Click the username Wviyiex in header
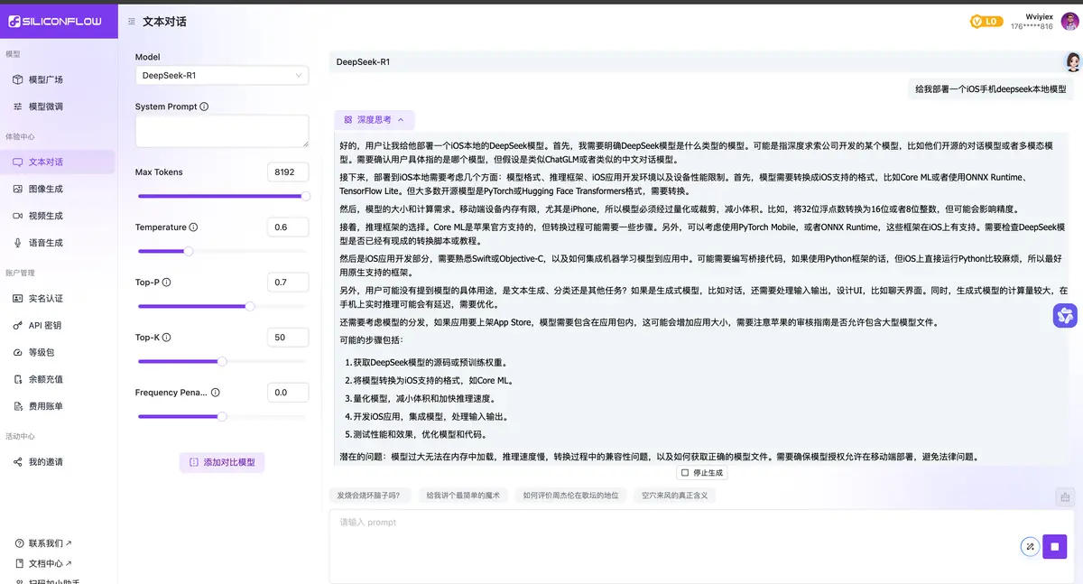 coord(1039,15)
